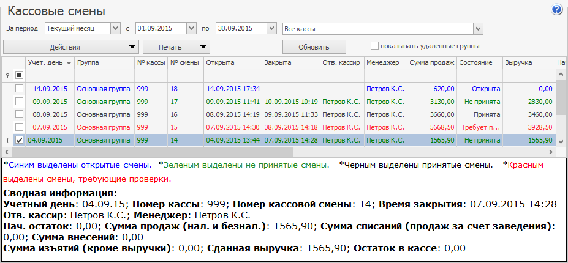This screenshot has height=263, width=568.
Task: Open the 'Все кассы' cash register dropdown
Action: pyautogui.click(x=477, y=28)
